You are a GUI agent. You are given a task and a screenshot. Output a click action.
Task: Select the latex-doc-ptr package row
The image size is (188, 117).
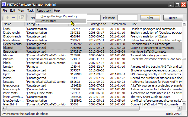click(92, 89)
